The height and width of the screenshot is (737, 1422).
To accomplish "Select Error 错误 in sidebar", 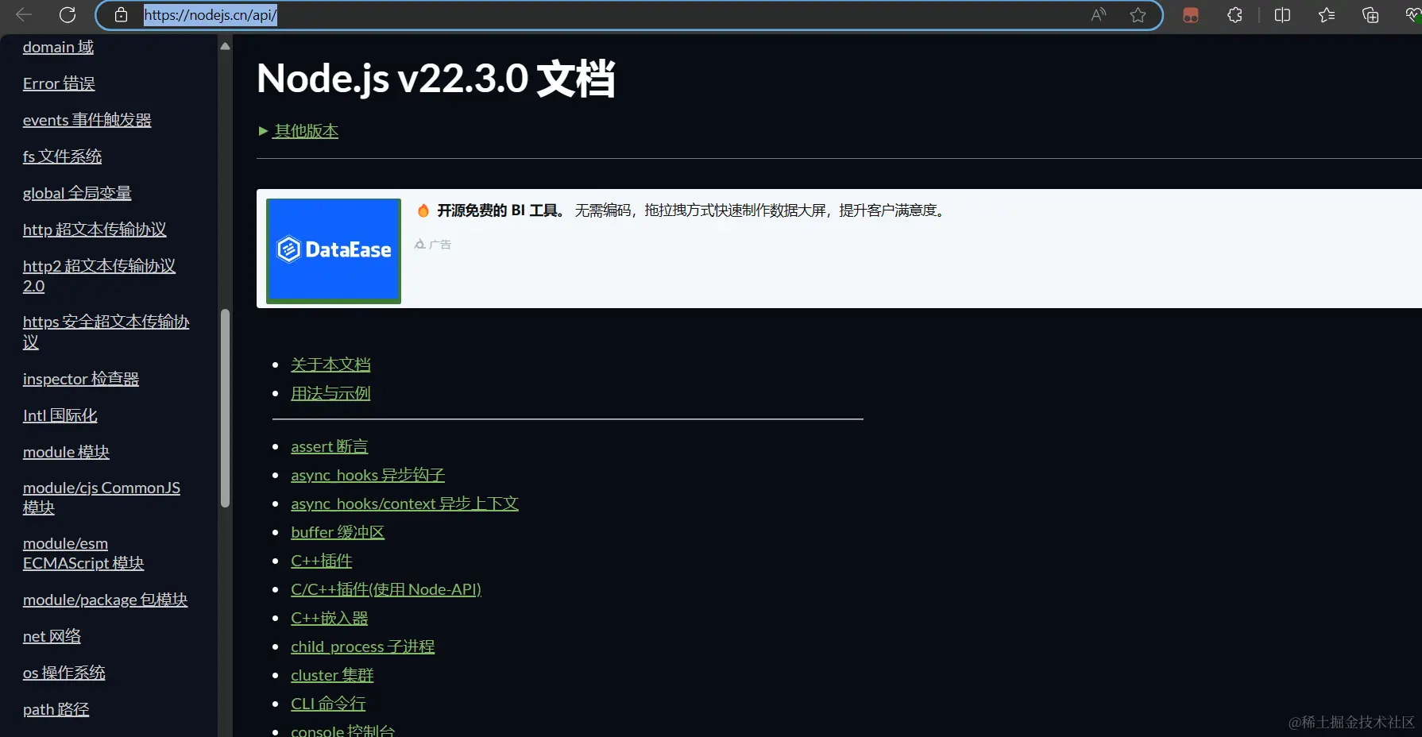I will tap(59, 83).
